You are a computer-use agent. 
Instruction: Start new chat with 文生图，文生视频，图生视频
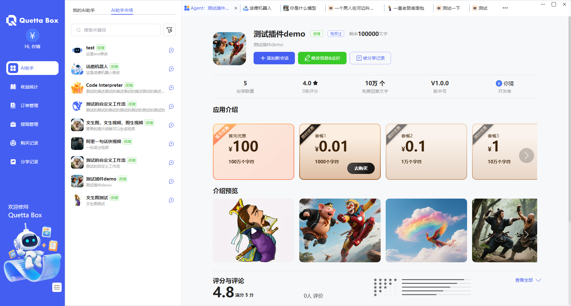tap(171, 125)
